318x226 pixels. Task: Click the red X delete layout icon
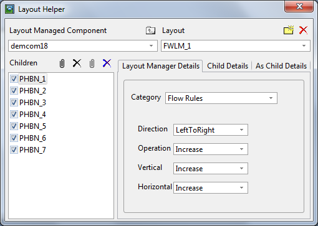point(303,30)
